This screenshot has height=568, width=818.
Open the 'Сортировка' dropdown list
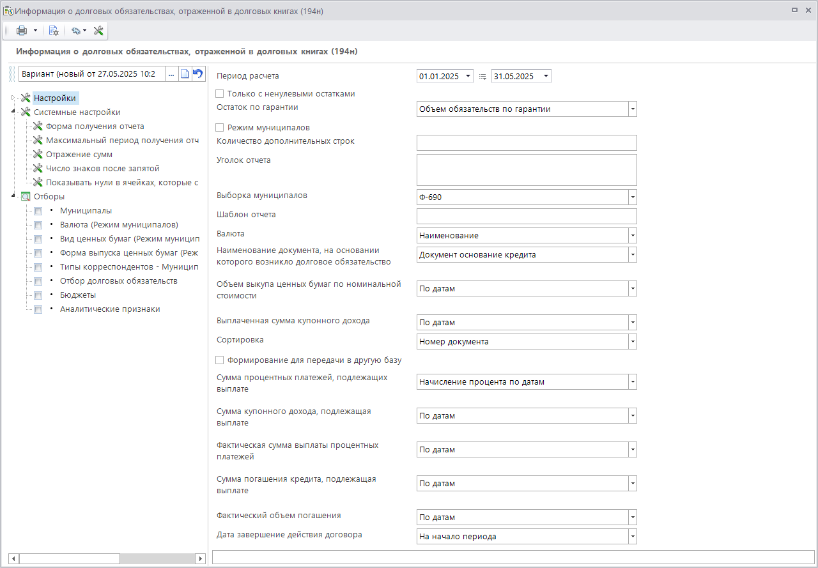pos(632,342)
